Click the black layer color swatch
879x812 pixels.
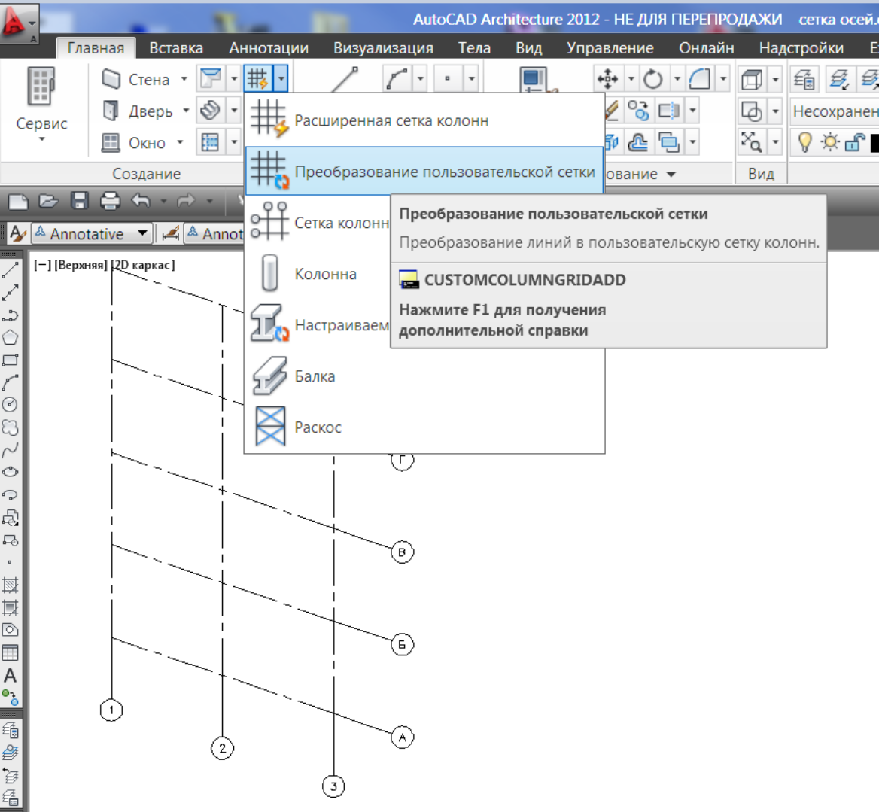874,142
